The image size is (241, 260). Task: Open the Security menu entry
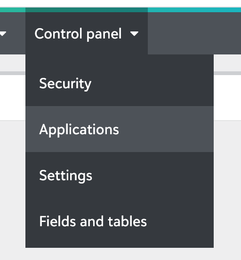coord(120,83)
